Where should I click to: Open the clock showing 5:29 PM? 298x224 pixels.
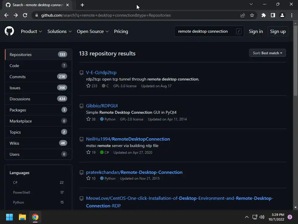point(276,217)
